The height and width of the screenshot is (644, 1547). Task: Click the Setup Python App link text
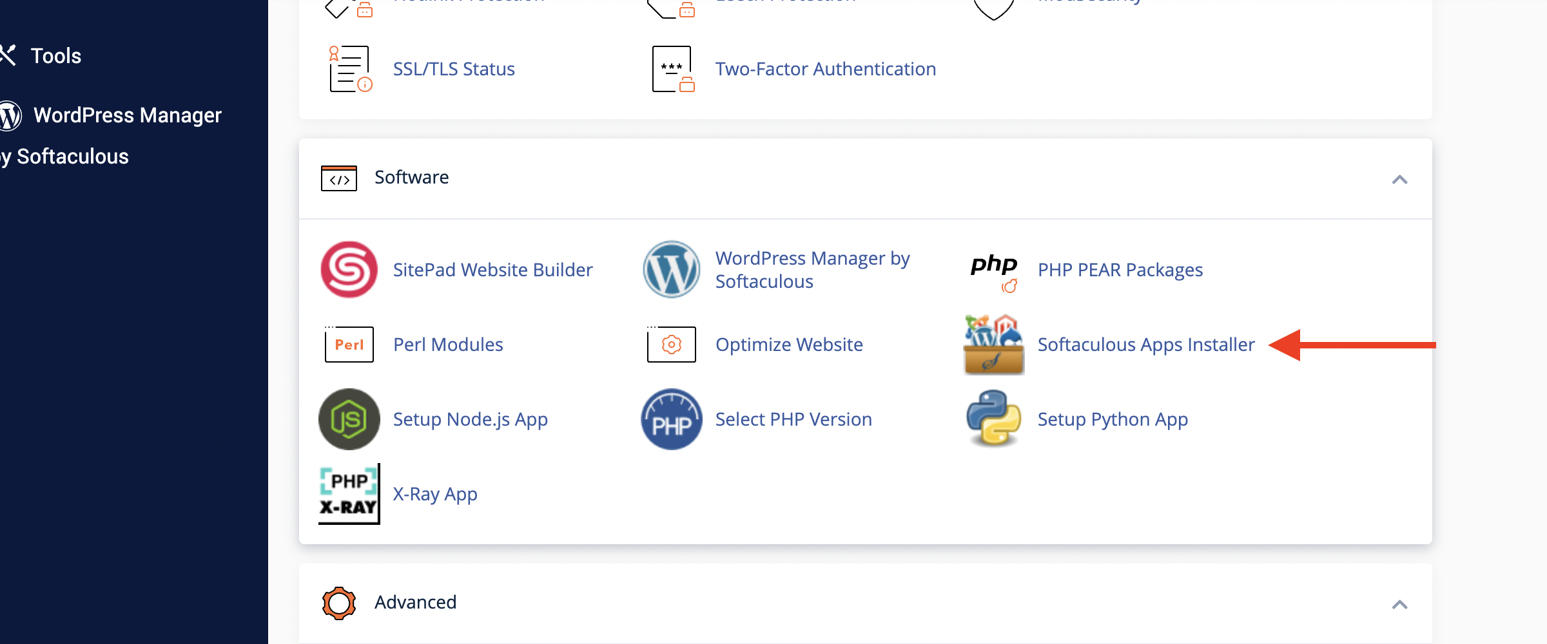coord(1112,419)
